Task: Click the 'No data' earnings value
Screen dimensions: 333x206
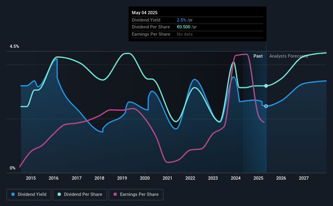Action: click(x=185, y=34)
